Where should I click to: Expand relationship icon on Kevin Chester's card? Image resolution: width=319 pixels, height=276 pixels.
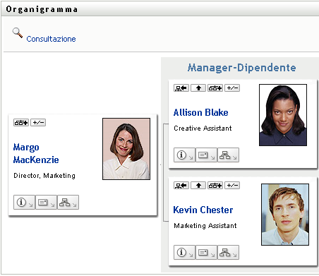coord(215,186)
